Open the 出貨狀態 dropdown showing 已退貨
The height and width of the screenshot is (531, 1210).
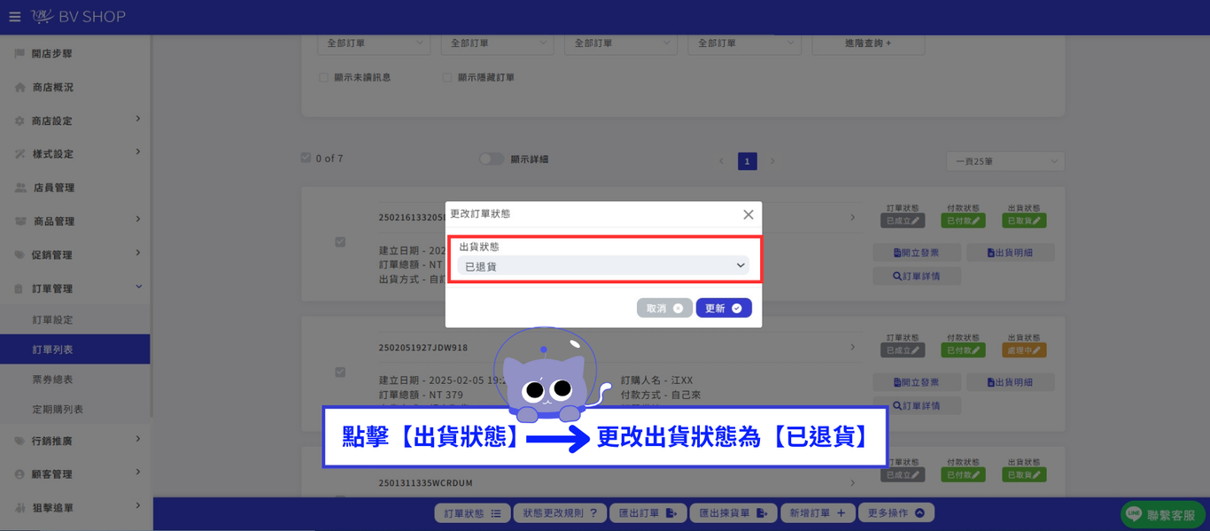tap(603, 265)
